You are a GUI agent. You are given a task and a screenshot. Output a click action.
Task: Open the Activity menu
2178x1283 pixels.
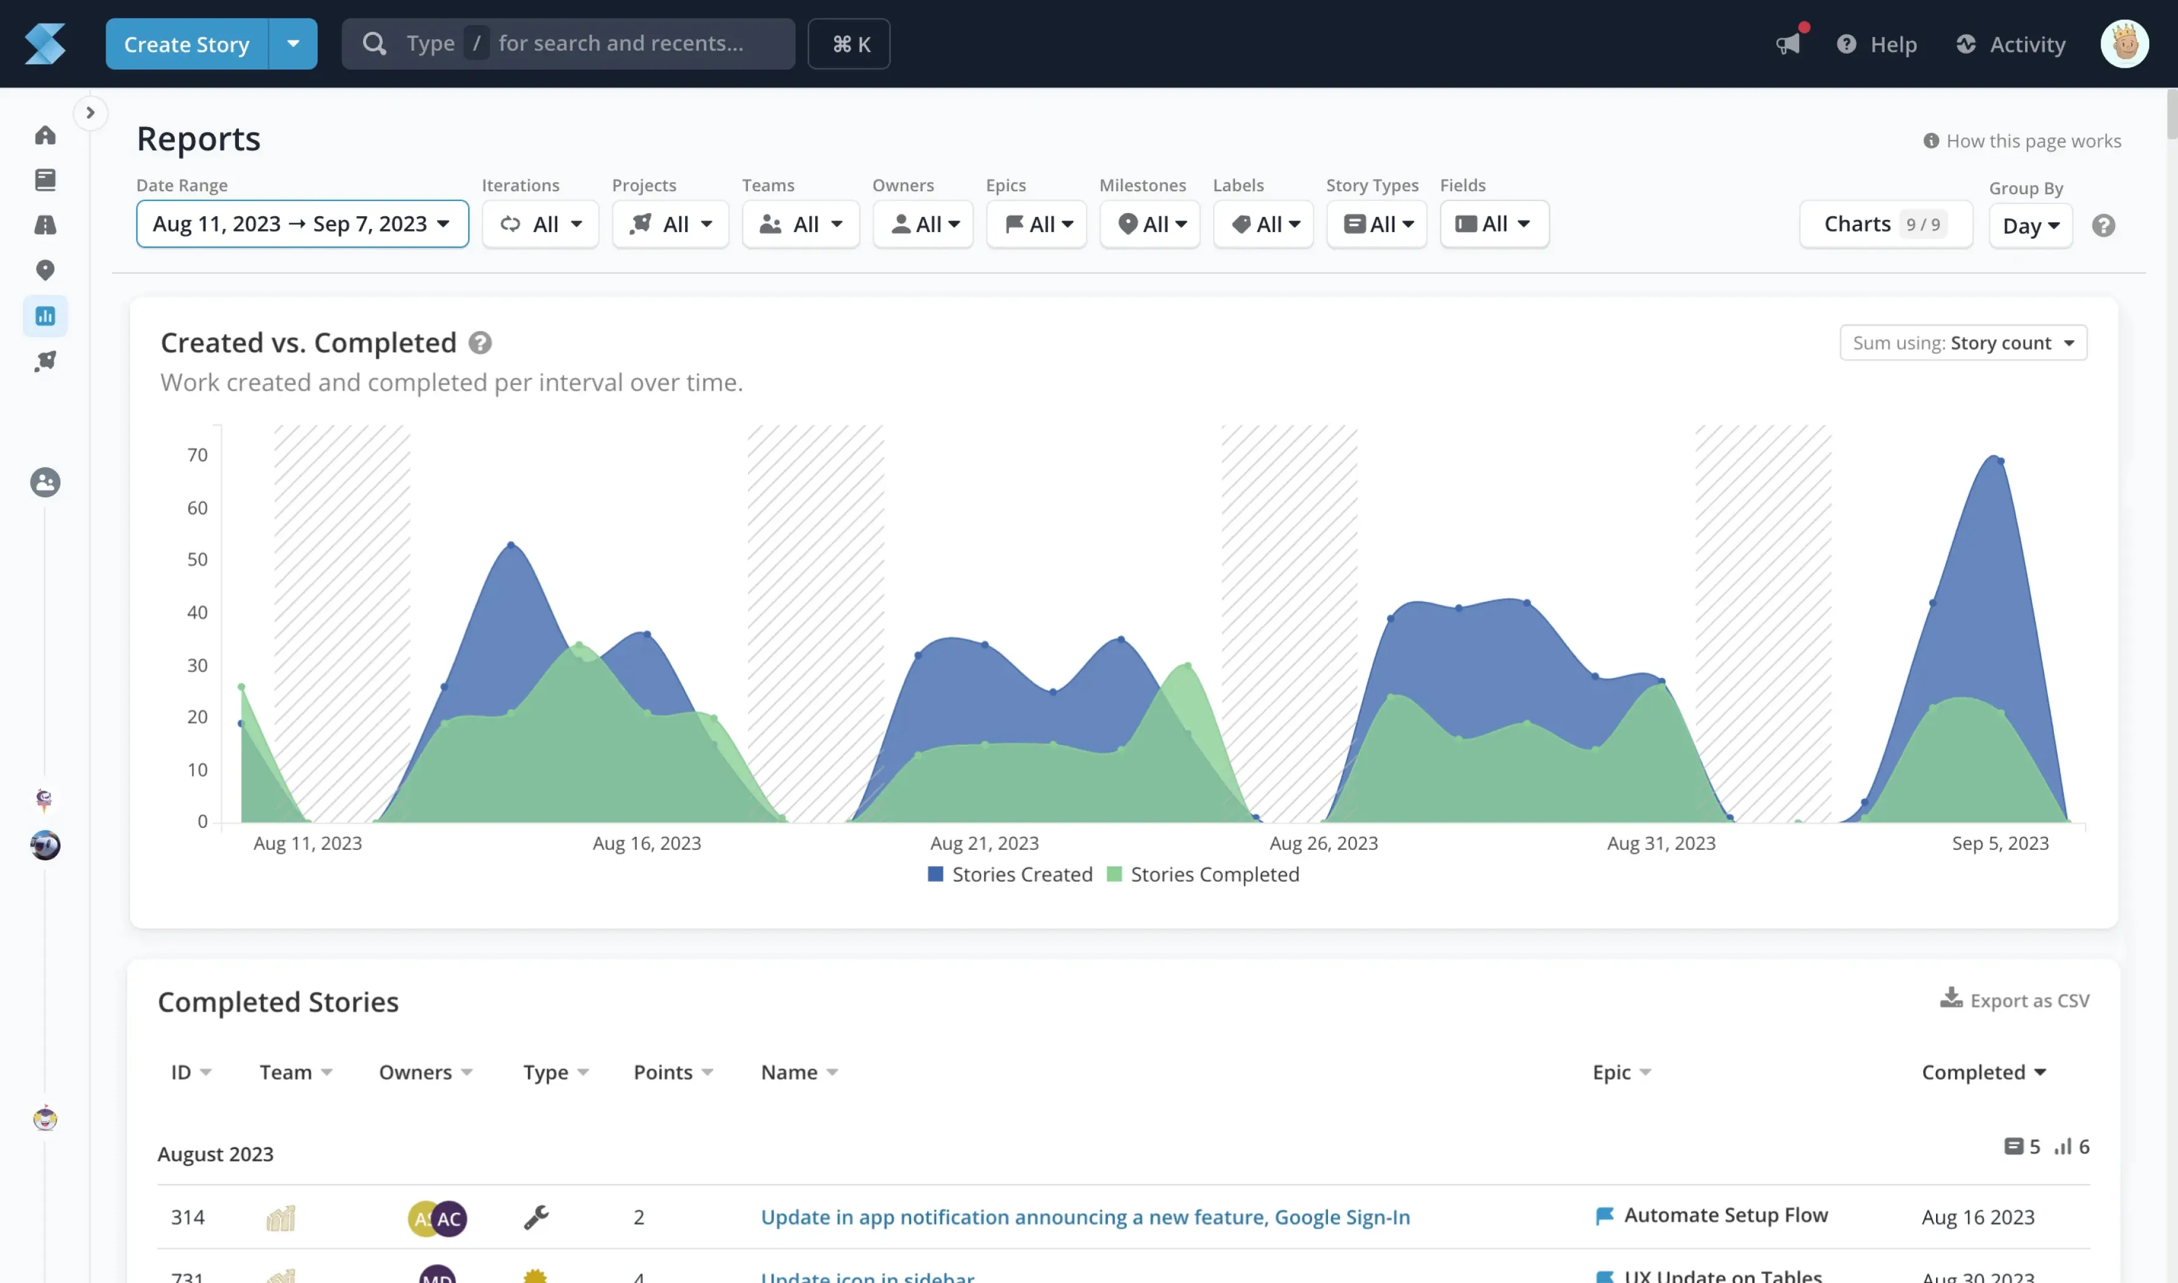(x=2011, y=43)
